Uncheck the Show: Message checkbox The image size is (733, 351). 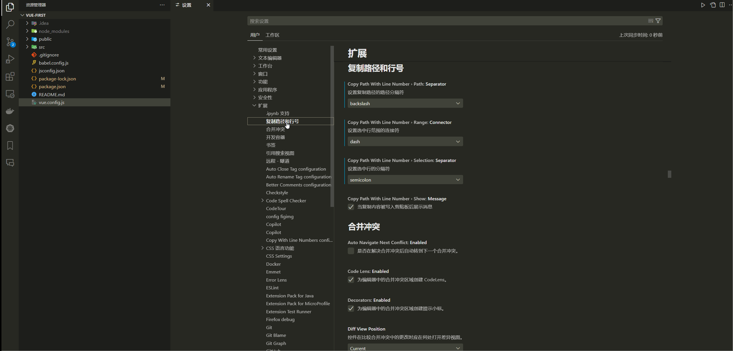351,207
